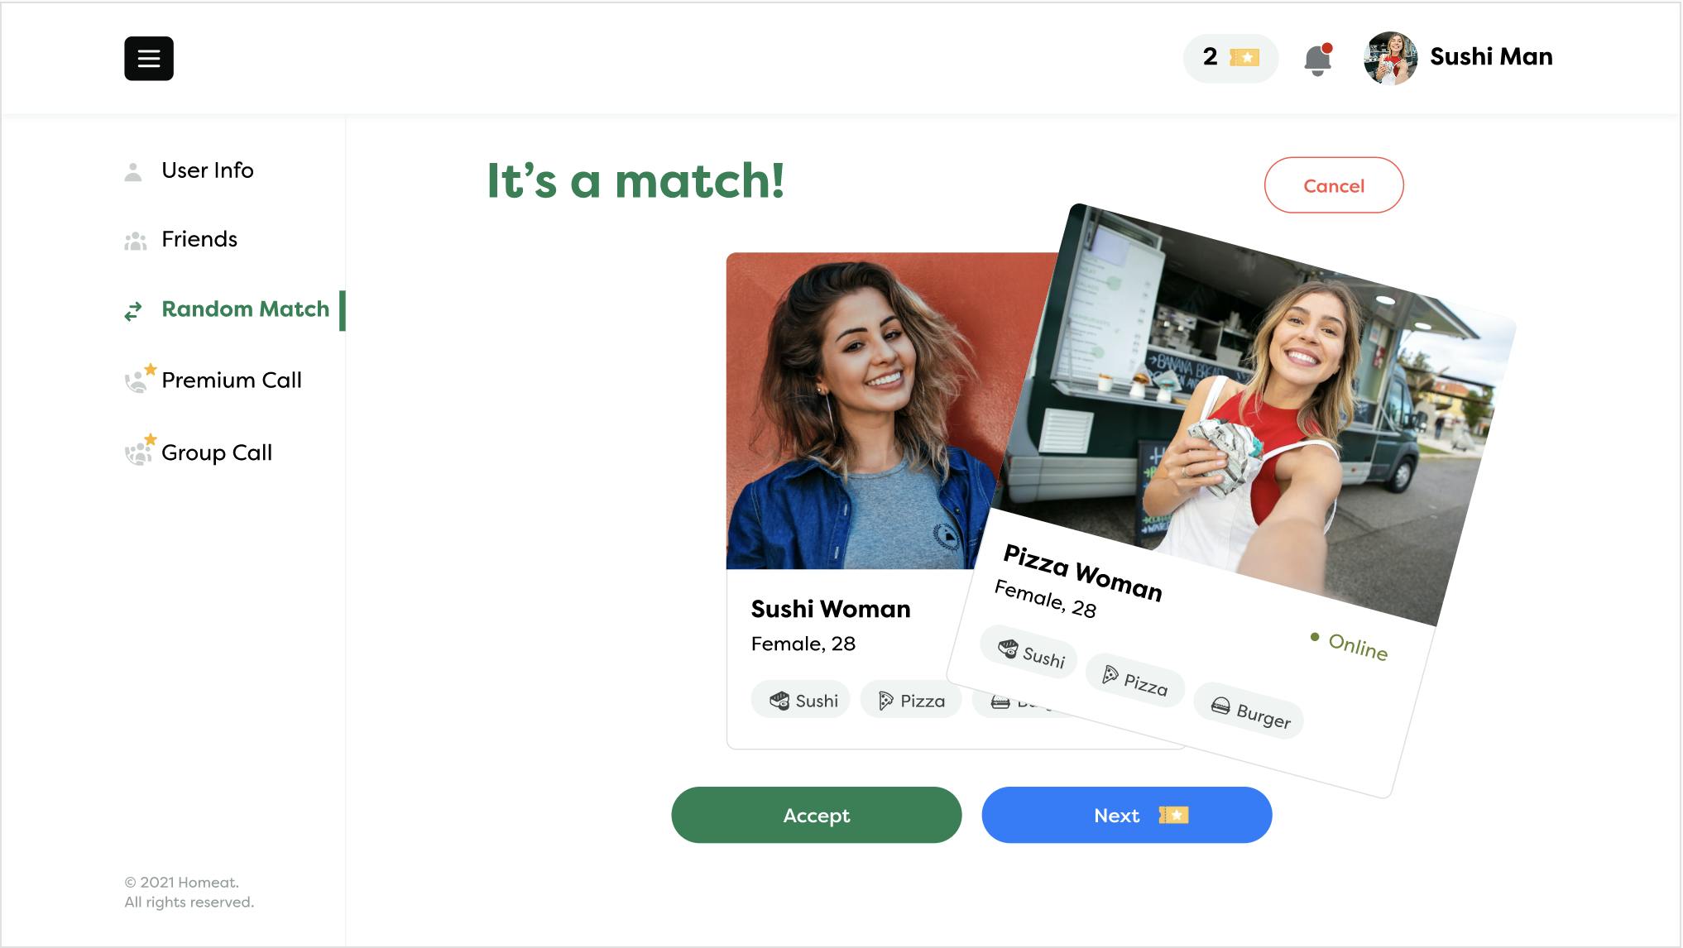Screen dimensions: 1683x948
Task: Click the ticket count badge
Action: coord(1230,58)
